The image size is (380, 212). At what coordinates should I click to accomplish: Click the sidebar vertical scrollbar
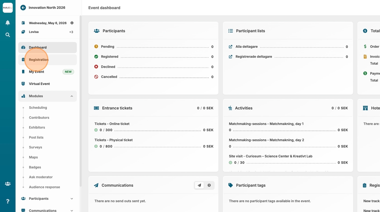pyautogui.click(x=80, y=102)
